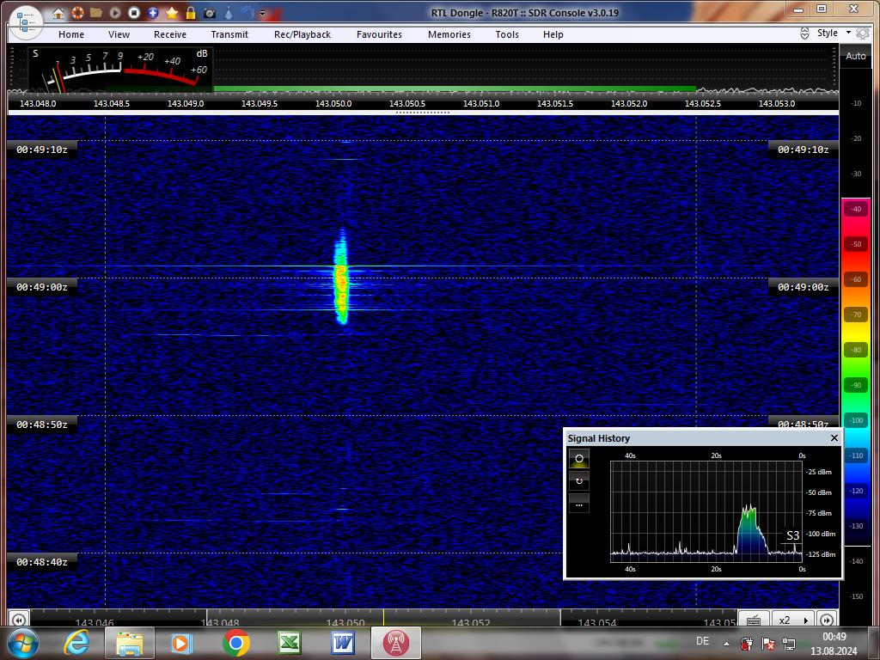Open the Favourites ribbon tab
Screen dimensions: 880x660
point(379,34)
